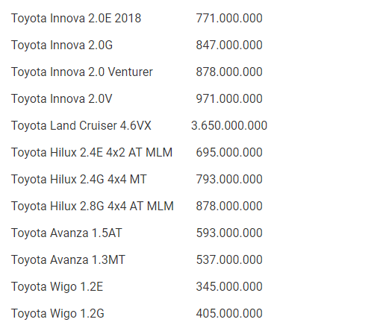
Task: Click Toyota Wigo 1.2E entry
Action: (57, 287)
